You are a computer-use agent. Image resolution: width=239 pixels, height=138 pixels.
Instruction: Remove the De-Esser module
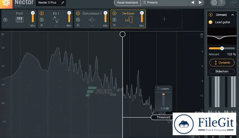click(114, 25)
